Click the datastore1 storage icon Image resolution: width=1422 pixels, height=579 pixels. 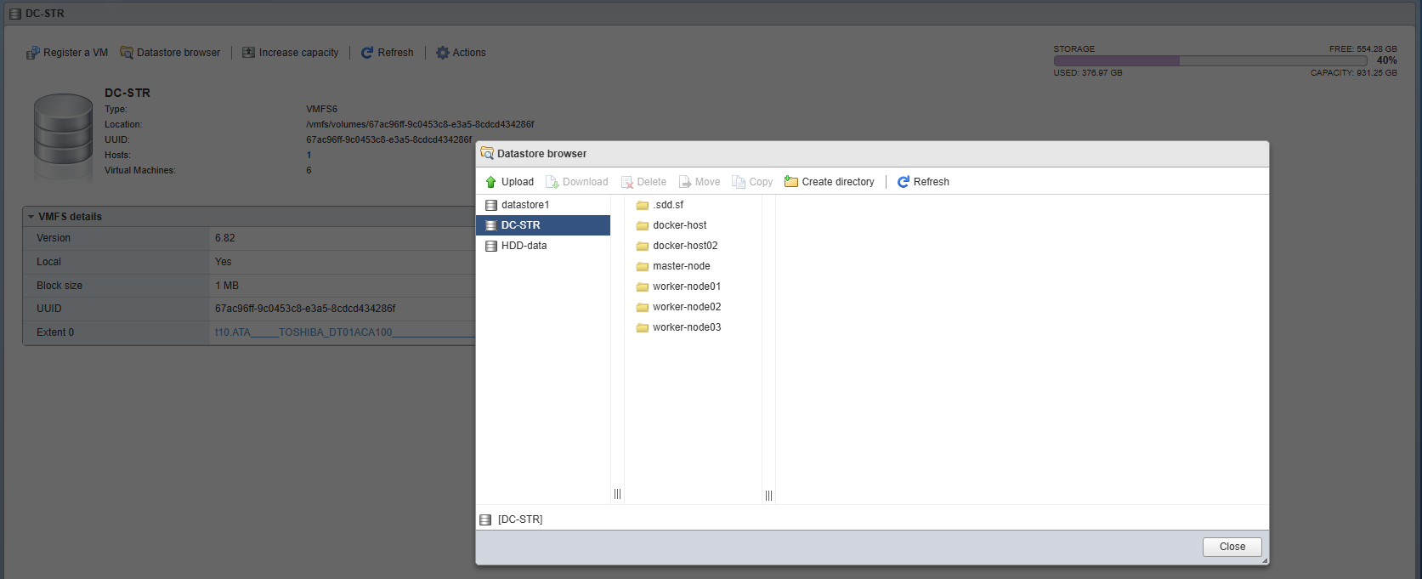491,205
